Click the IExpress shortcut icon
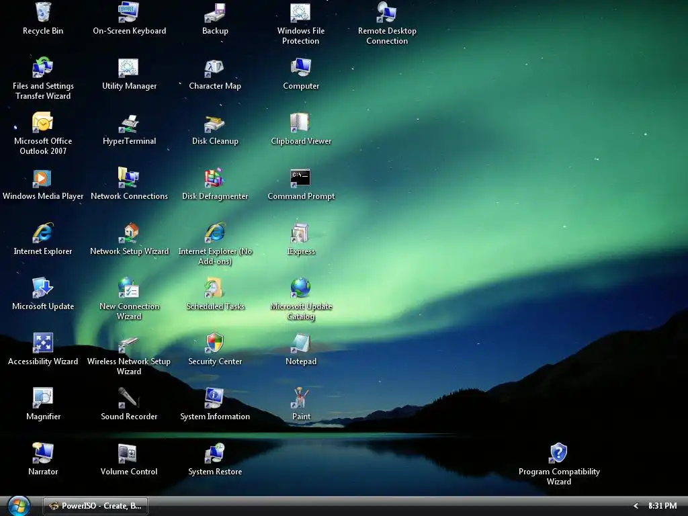 tap(300, 232)
